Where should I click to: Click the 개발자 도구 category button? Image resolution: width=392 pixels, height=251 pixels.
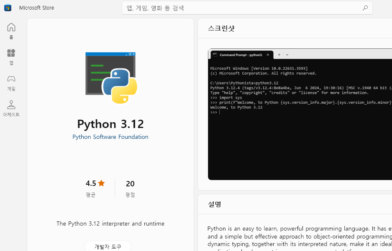108,246
